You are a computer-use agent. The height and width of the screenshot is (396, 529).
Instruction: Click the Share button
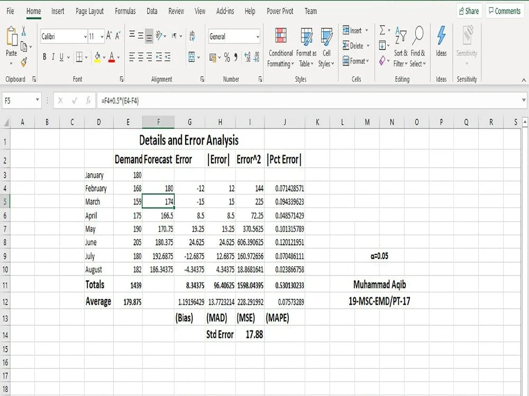[x=469, y=11]
